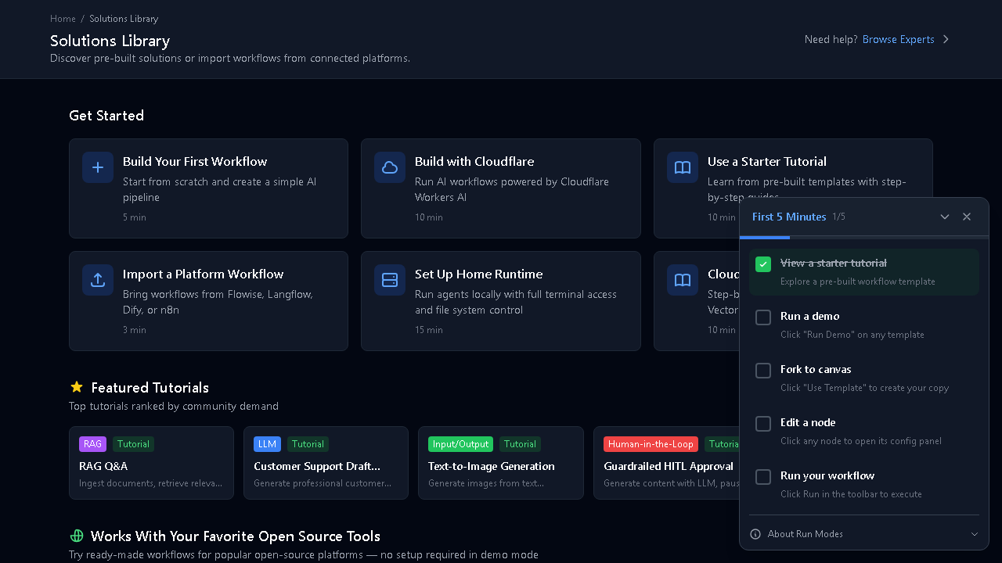
Task: Uncheck the View a starter tutorial checkbox
Action: (763, 264)
